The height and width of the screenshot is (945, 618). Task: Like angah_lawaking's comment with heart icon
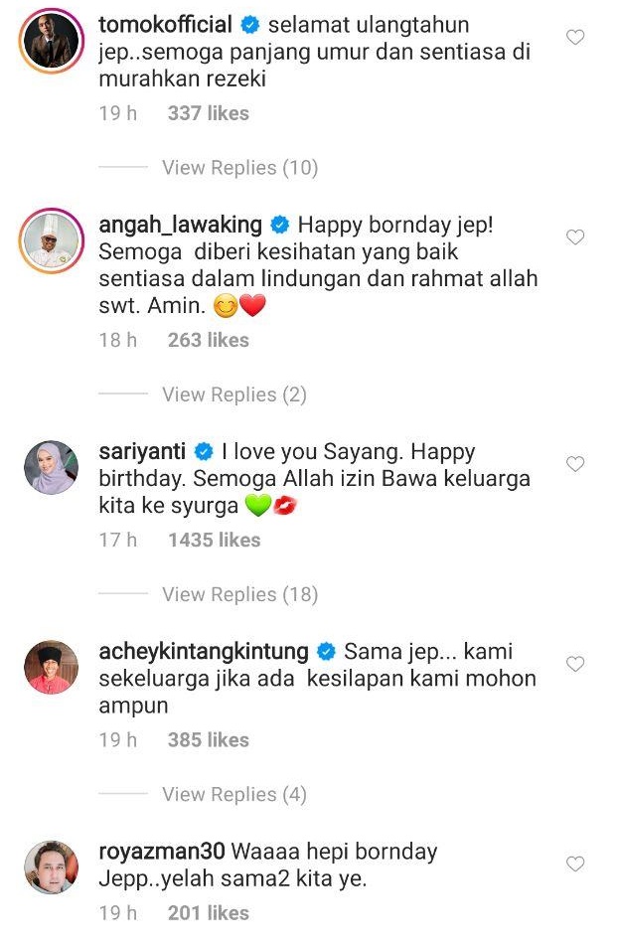(x=575, y=237)
